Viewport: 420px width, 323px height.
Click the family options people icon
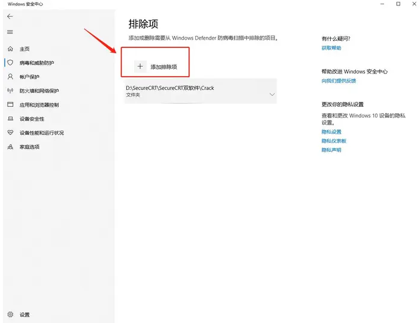10,146
